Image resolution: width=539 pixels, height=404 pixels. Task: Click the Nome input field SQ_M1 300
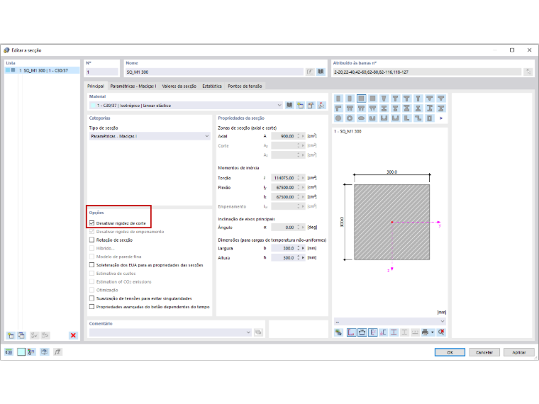[214, 72]
